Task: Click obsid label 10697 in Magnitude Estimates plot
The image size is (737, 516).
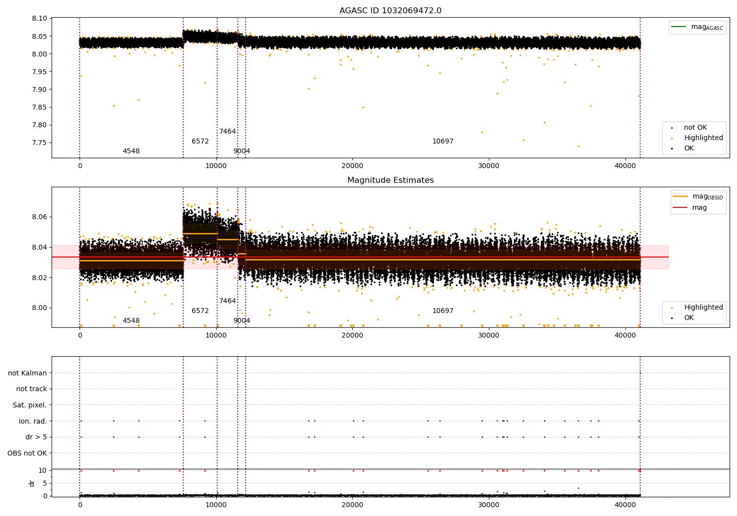Action: 443,311
